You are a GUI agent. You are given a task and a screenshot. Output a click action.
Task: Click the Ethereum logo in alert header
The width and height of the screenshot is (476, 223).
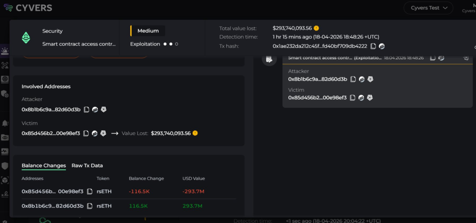pos(26,38)
